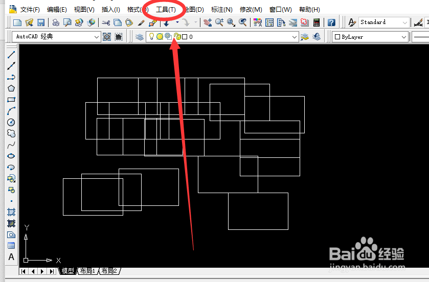
Task: Select the Table tool in draw toolbar
Action: tap(11, 246)
